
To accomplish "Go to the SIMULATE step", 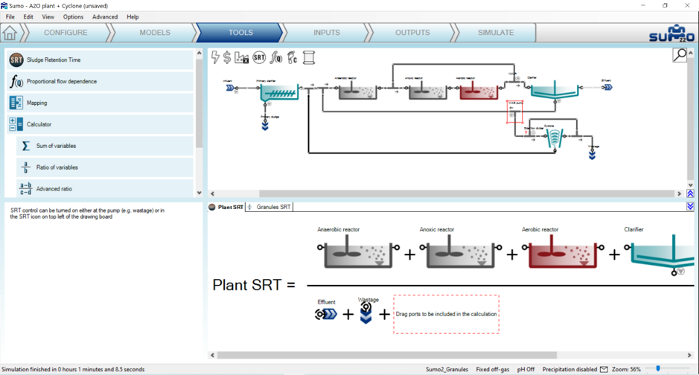I will coord(496,33).
